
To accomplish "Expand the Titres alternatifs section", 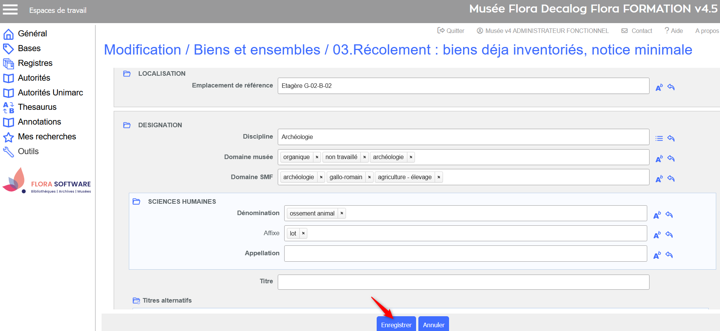I will (x=136, y=301).
